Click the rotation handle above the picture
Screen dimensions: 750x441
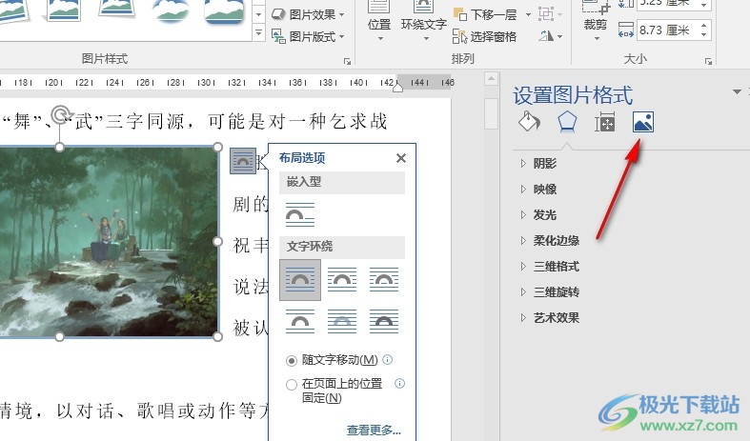(x=60, y=115)
